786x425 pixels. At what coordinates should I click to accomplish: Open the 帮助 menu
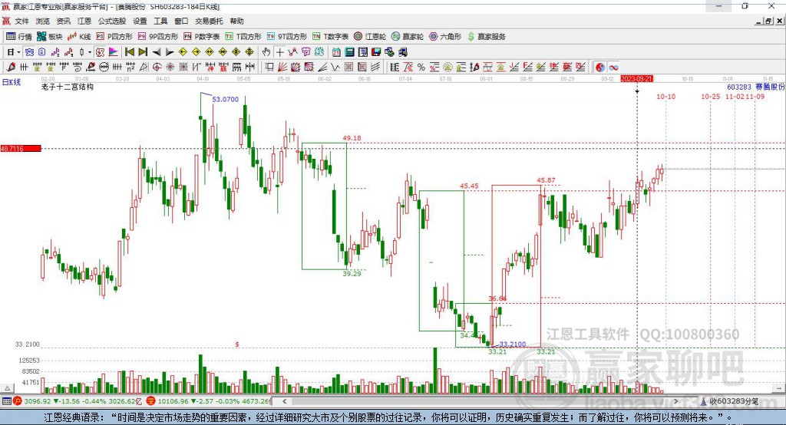(236, 21)
